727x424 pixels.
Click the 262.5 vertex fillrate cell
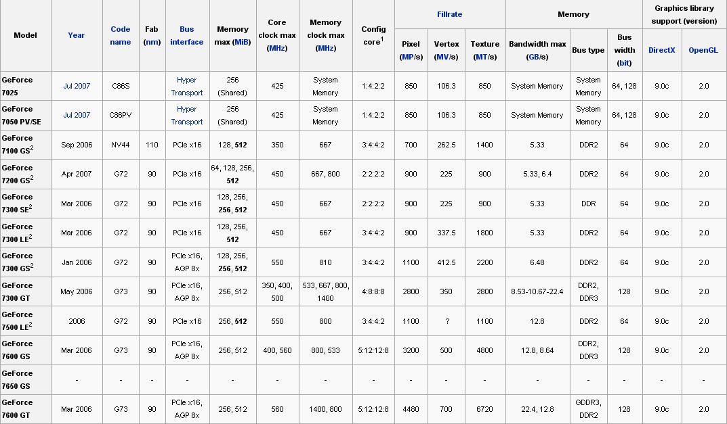[x=446, y=145]
